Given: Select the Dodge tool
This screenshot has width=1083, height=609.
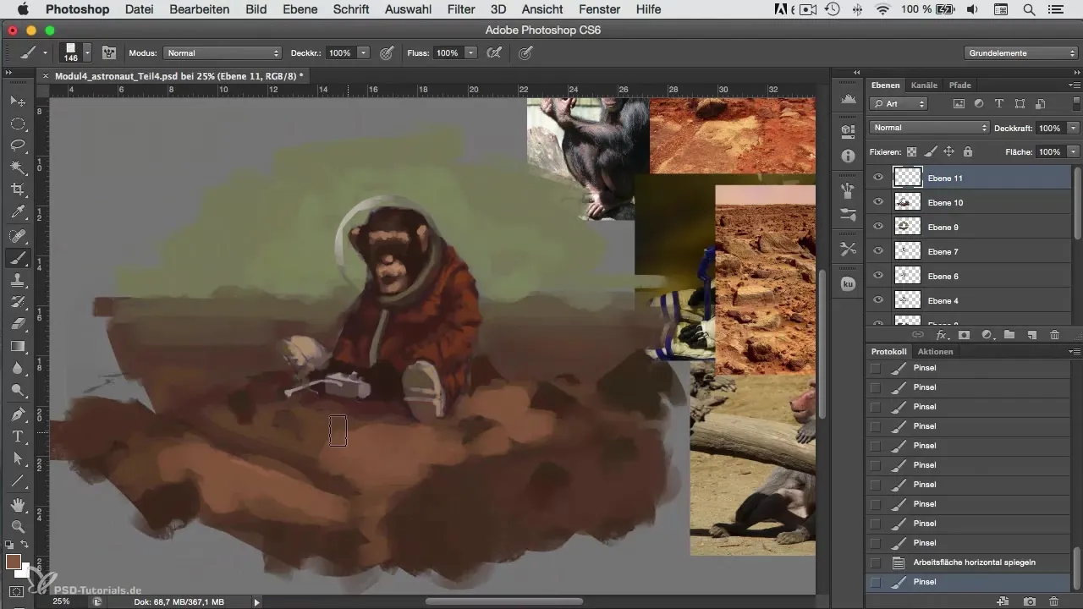Looking at the screenshot, I should click(x=18, y=391).
